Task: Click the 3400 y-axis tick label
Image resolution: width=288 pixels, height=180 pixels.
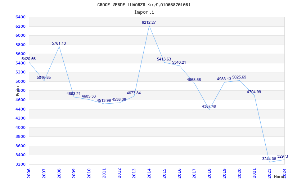Action: (21, 155)
